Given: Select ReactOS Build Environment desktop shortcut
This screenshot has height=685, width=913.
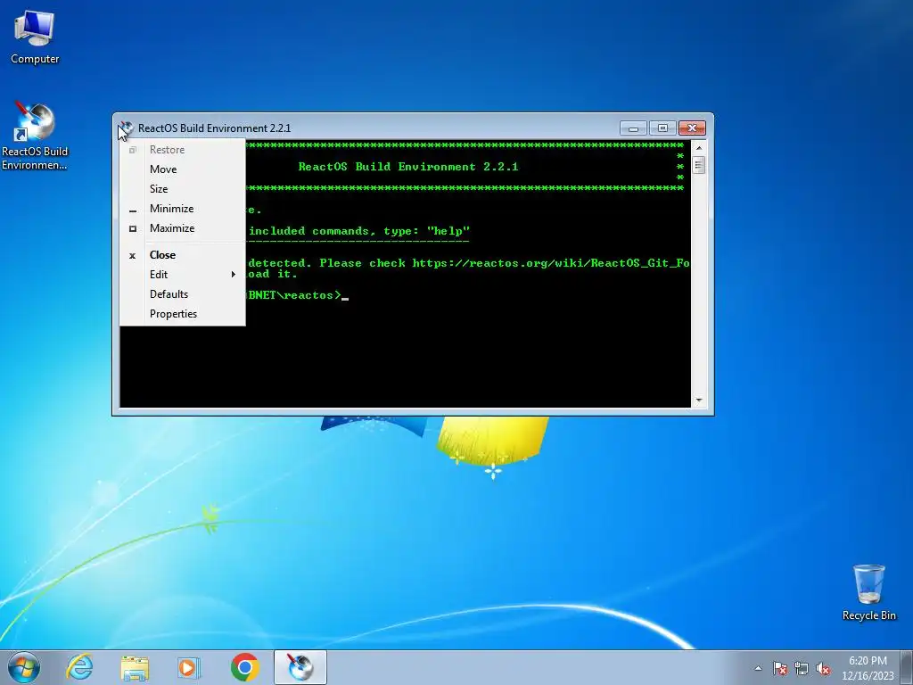Looking at the screenshot, I should click(35, 136).
